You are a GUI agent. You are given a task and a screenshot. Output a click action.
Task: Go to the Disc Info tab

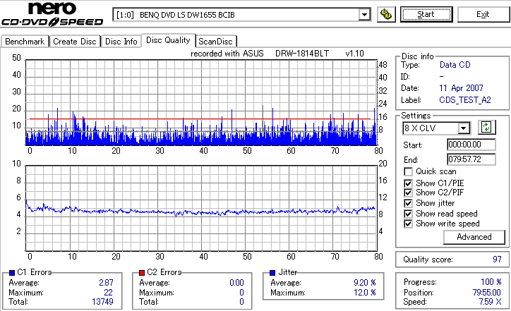[121, 42]
